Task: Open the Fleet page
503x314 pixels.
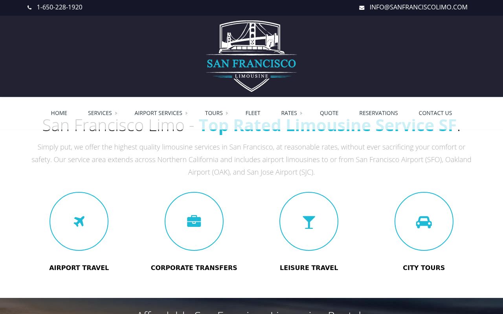Action: (x=253, y=113)
